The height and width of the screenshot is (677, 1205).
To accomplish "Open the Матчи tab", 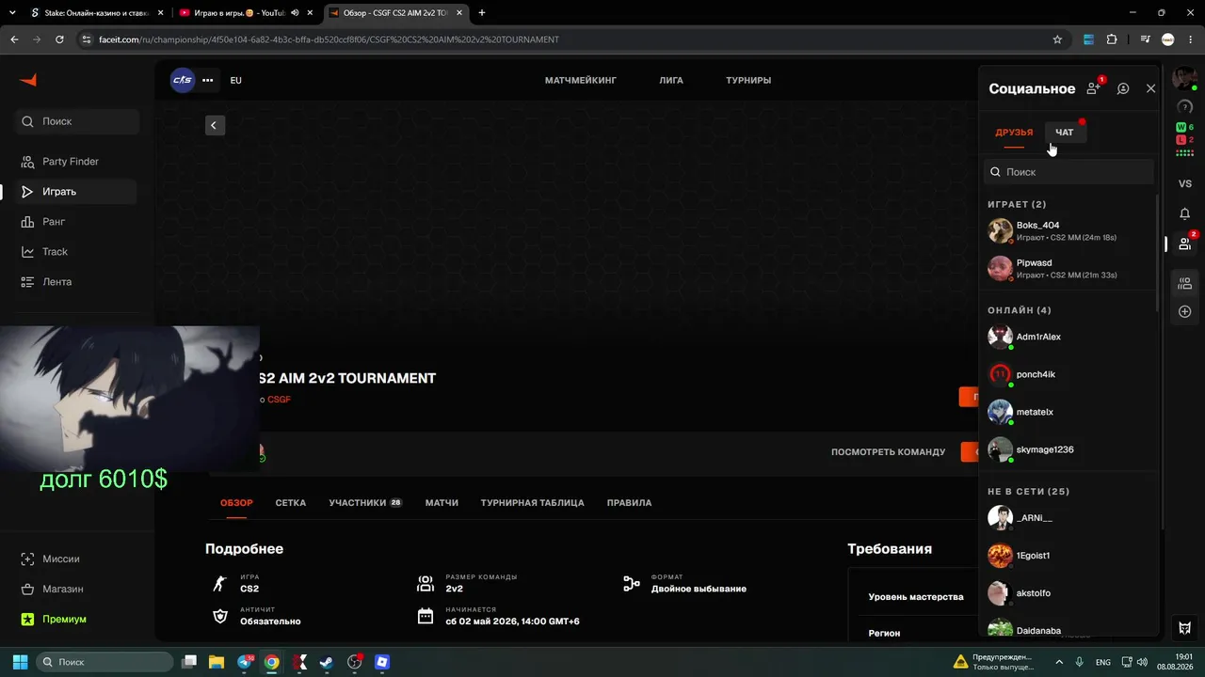I will tap(442, 503).
